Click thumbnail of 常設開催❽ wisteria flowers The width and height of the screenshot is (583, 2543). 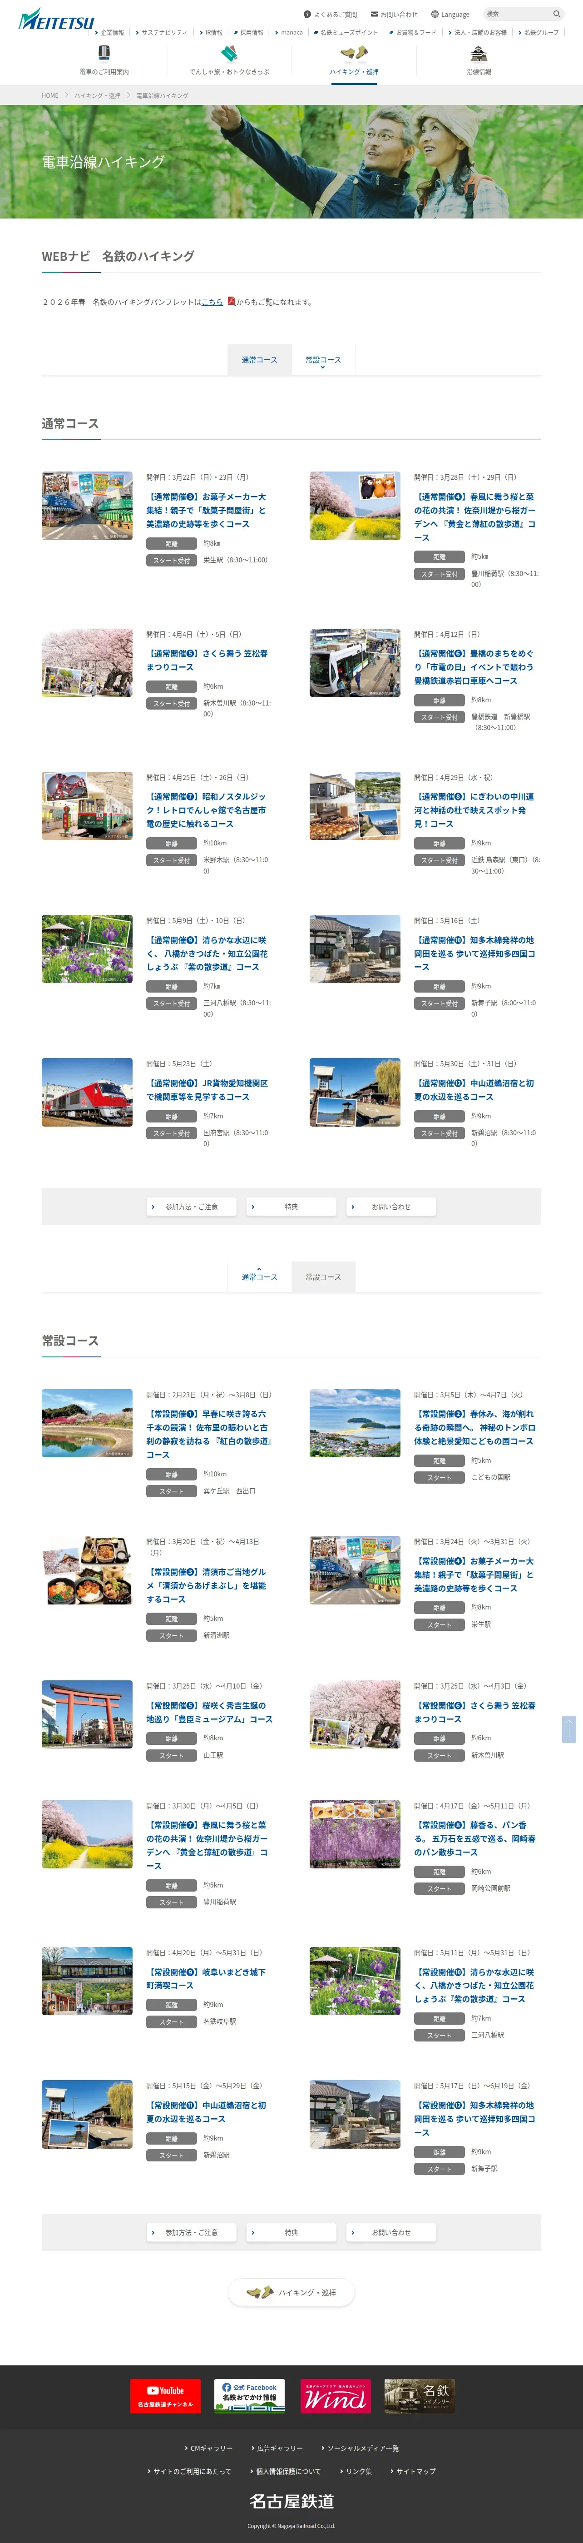point(355,1834)
